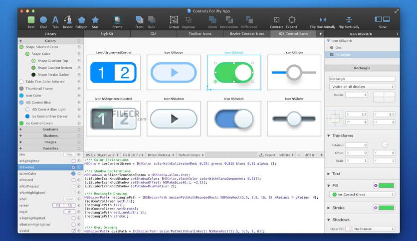Select the Oval shape tool
This screenshot has width=417, height=241.
(x=43, y=22)
